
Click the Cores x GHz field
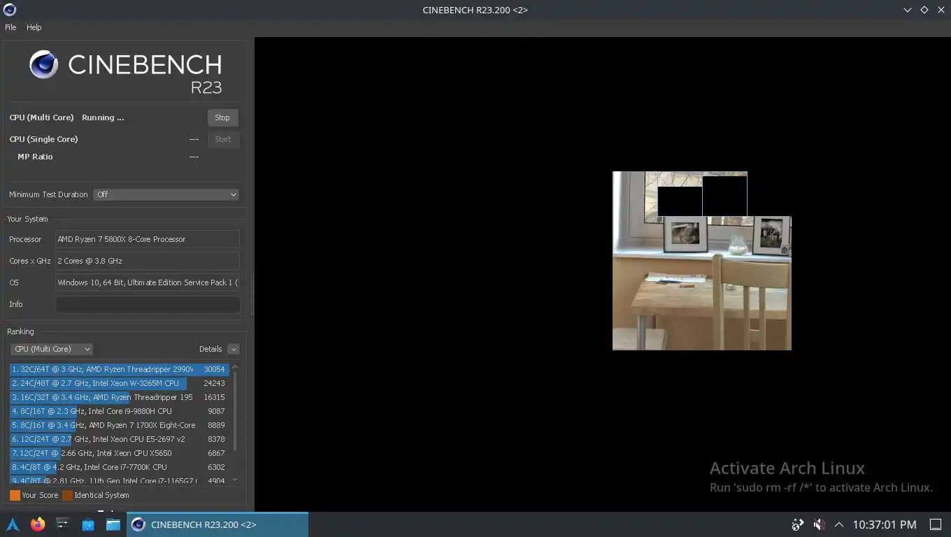(x=148, y=261)
